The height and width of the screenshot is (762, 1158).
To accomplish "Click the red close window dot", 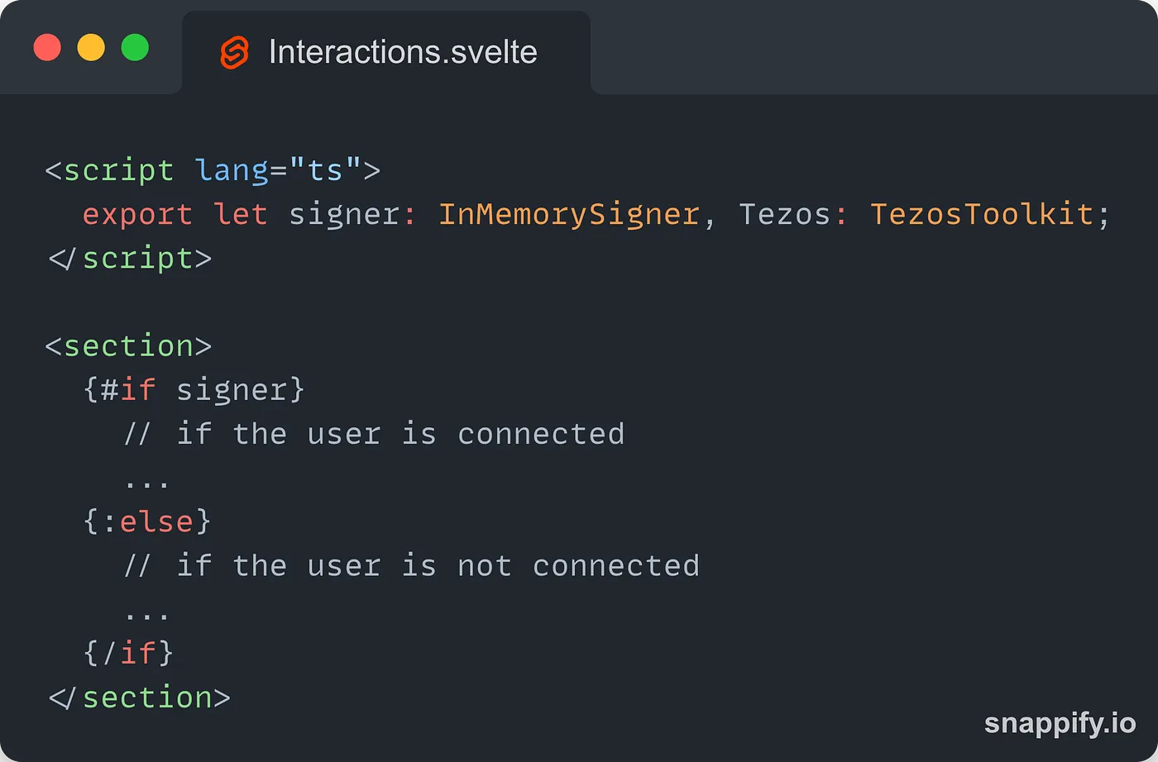I will (x=47, y=47).
